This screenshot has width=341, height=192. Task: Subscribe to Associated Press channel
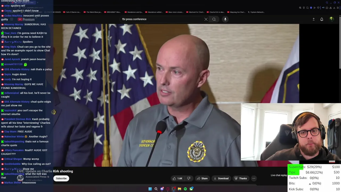[61, 178]
